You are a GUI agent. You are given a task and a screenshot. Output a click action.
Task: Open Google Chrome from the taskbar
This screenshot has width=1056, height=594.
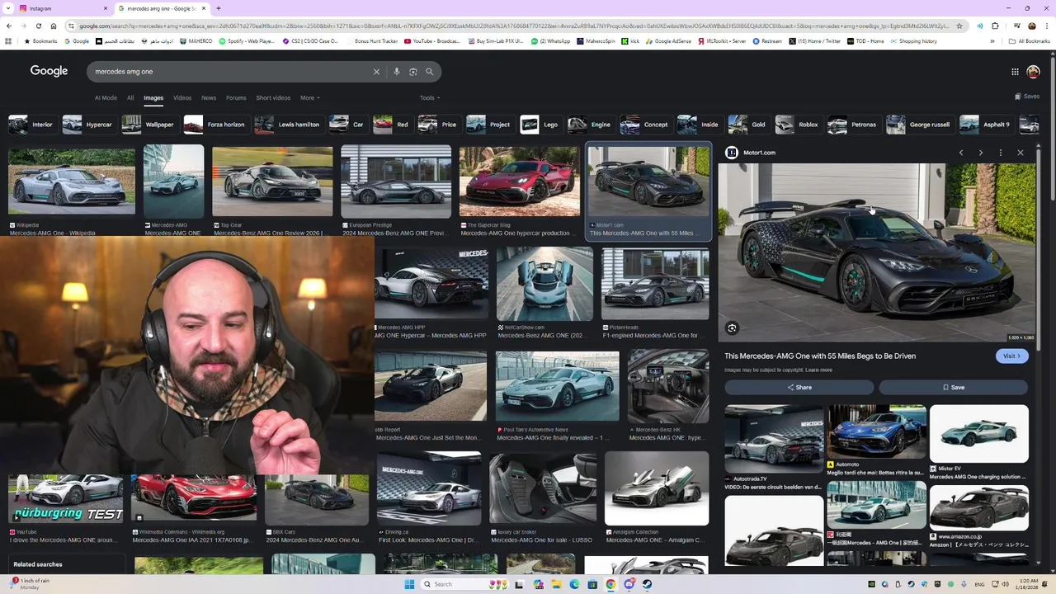click(610, 584)
